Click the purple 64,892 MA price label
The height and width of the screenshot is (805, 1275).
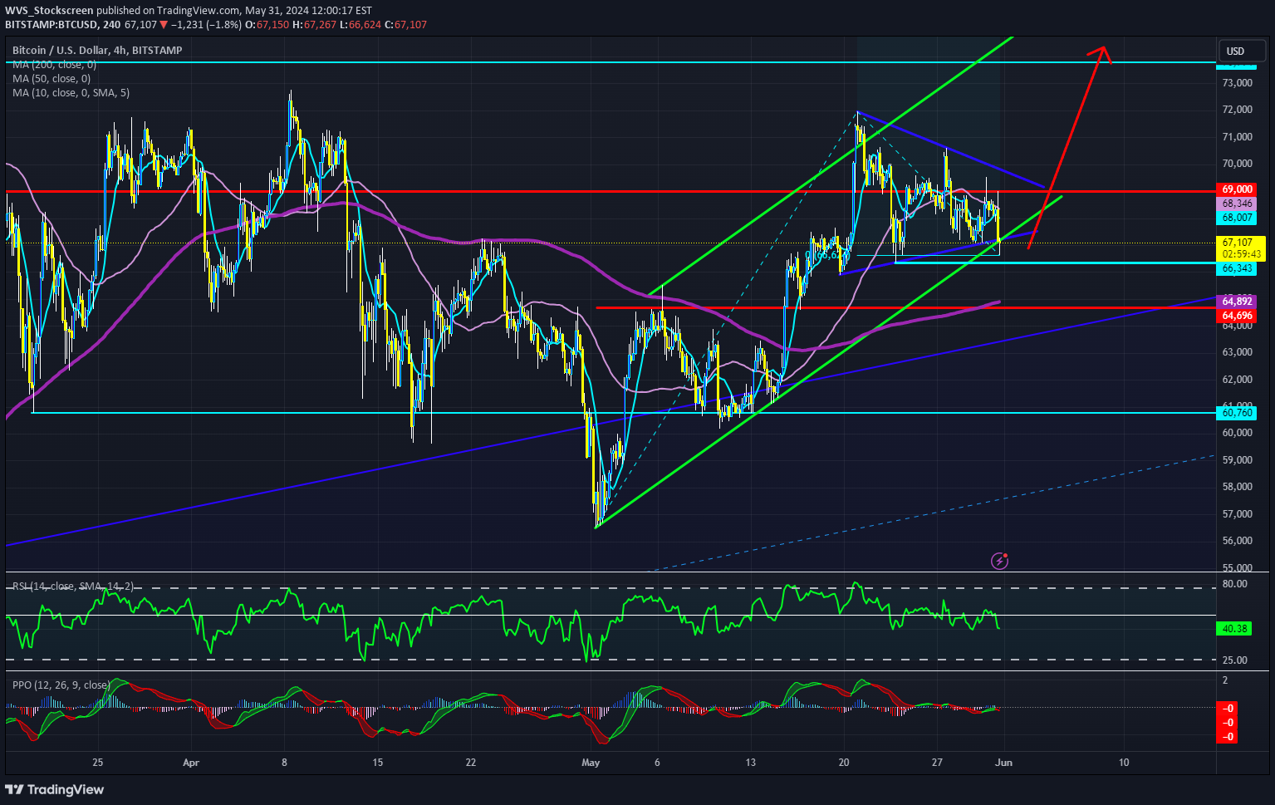point(1237,302)
